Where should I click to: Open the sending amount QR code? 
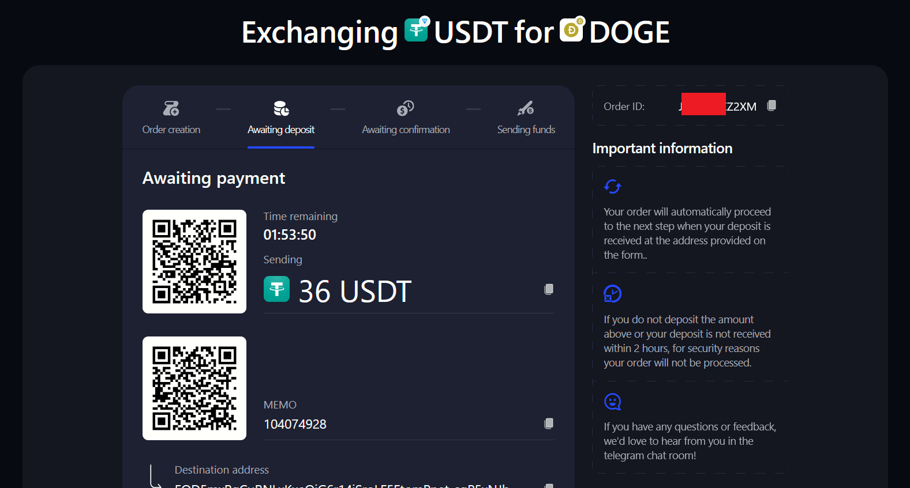click(x=194, y=262)
